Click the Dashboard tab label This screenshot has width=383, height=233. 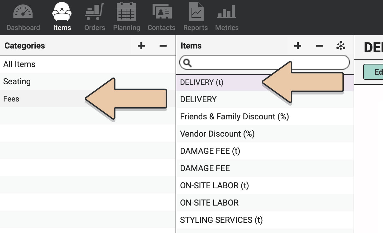coord(23,28)
